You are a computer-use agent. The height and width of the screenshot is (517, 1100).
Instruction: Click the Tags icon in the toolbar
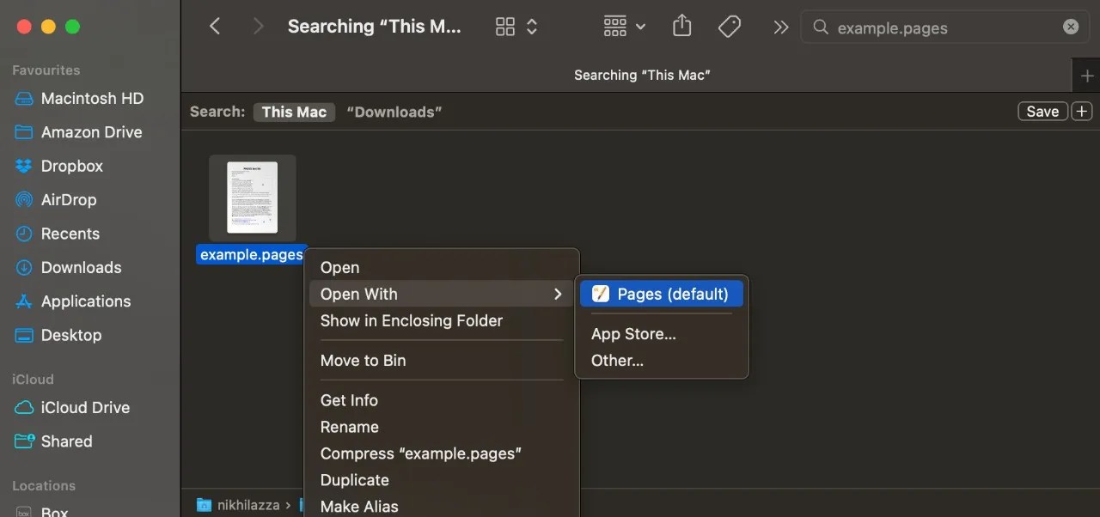click(x=729, y=26)
